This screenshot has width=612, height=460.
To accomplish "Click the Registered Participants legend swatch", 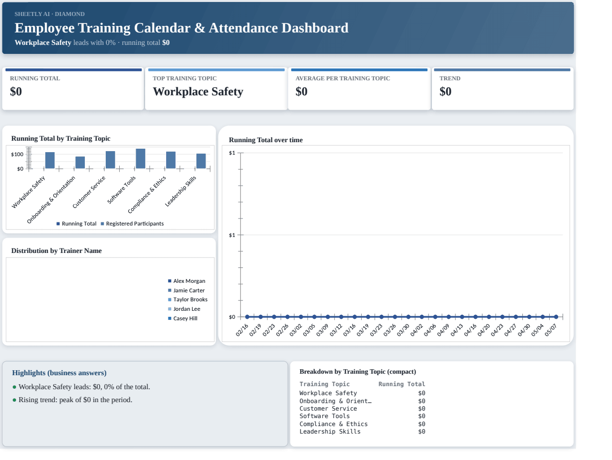I will click(x=103, y=224).
